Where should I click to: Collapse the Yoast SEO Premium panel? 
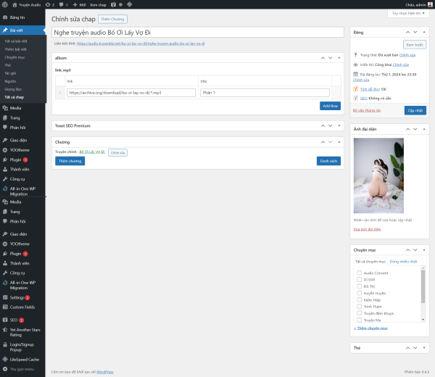pyautogui.click(x=339, y=125)
